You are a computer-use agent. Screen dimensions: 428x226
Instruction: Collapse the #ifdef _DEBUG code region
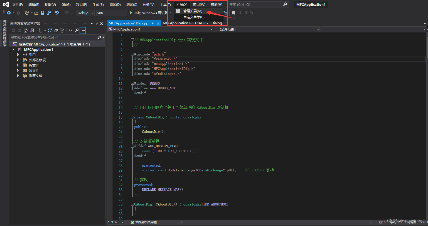[x=132, y=83]
